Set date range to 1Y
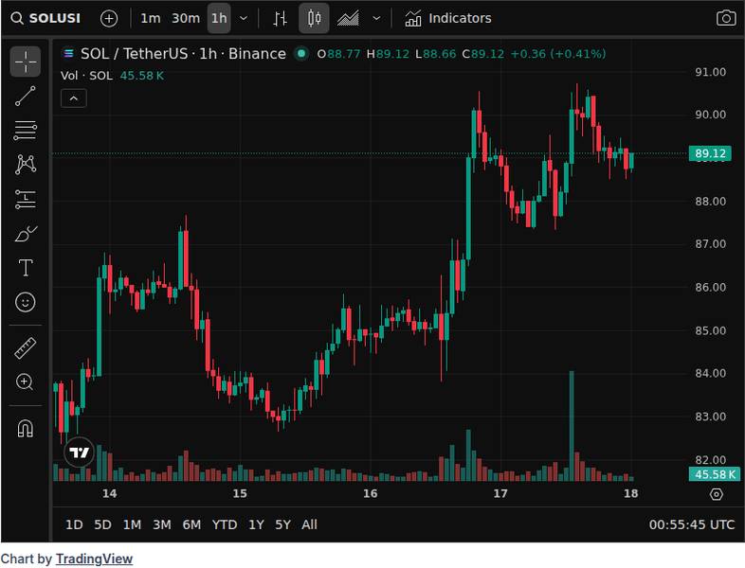This screenshot has height=568, width=745. tap(256, 524)
